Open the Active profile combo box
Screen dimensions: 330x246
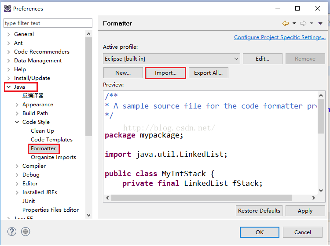click(x=172, y=58)
